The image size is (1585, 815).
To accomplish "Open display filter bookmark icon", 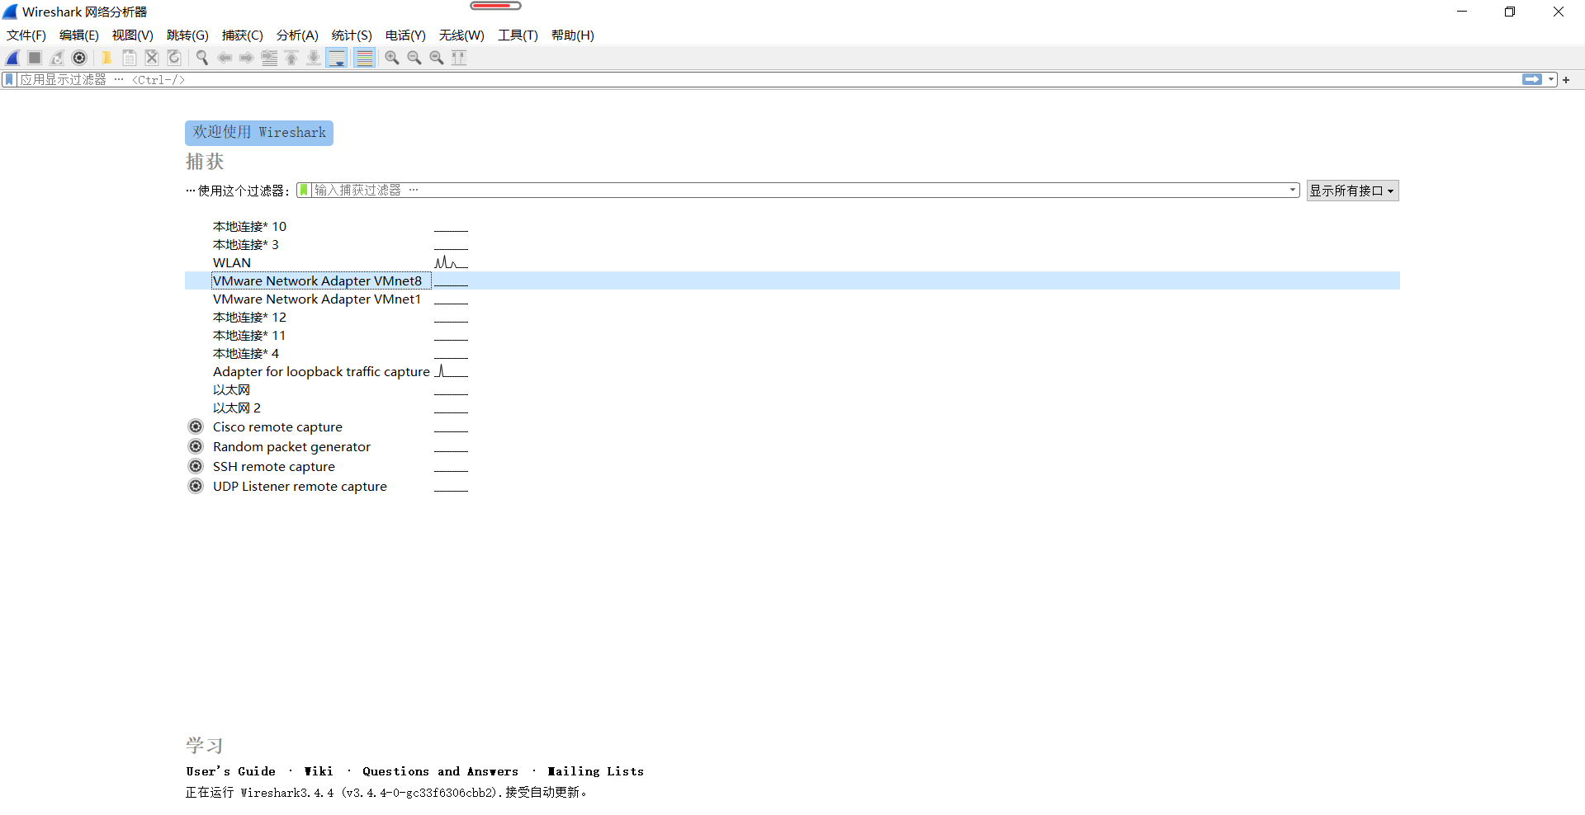I will (x=9, y=80).
